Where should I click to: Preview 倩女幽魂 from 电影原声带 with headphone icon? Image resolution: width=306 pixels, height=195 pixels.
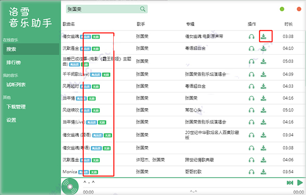[251, 37]
